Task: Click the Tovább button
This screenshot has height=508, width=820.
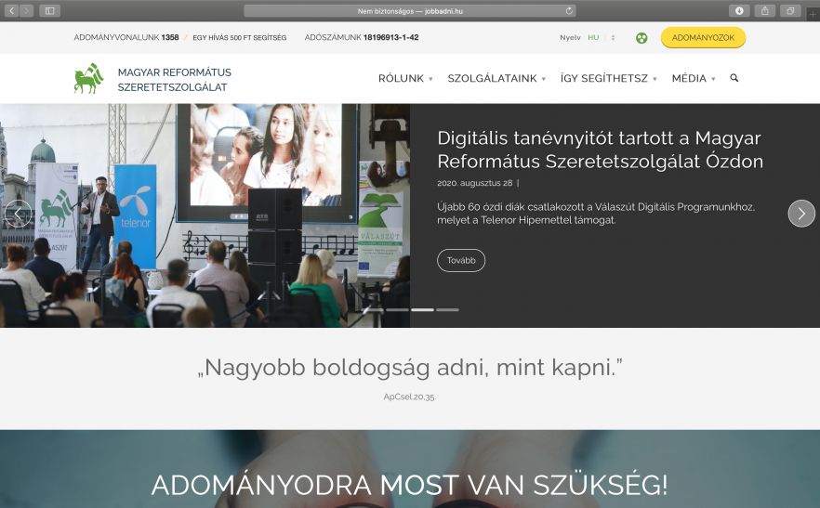Action: click(461, 260)
